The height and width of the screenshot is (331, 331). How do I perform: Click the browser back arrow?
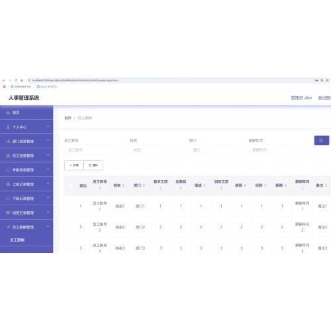4,80
